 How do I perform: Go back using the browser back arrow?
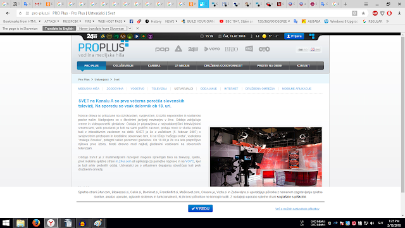8,13
